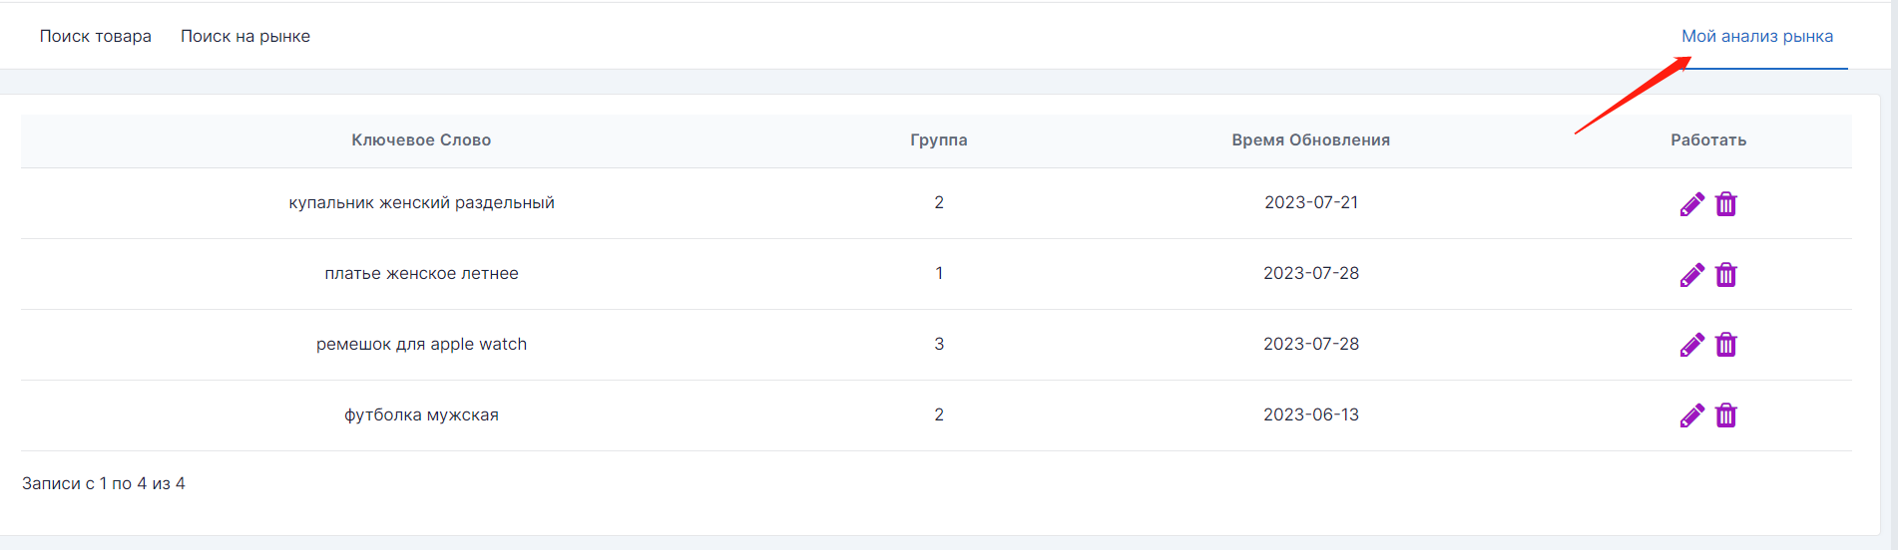Open the Поиск товара tab
Screen dimensions: 1898x550
(96, 36)
